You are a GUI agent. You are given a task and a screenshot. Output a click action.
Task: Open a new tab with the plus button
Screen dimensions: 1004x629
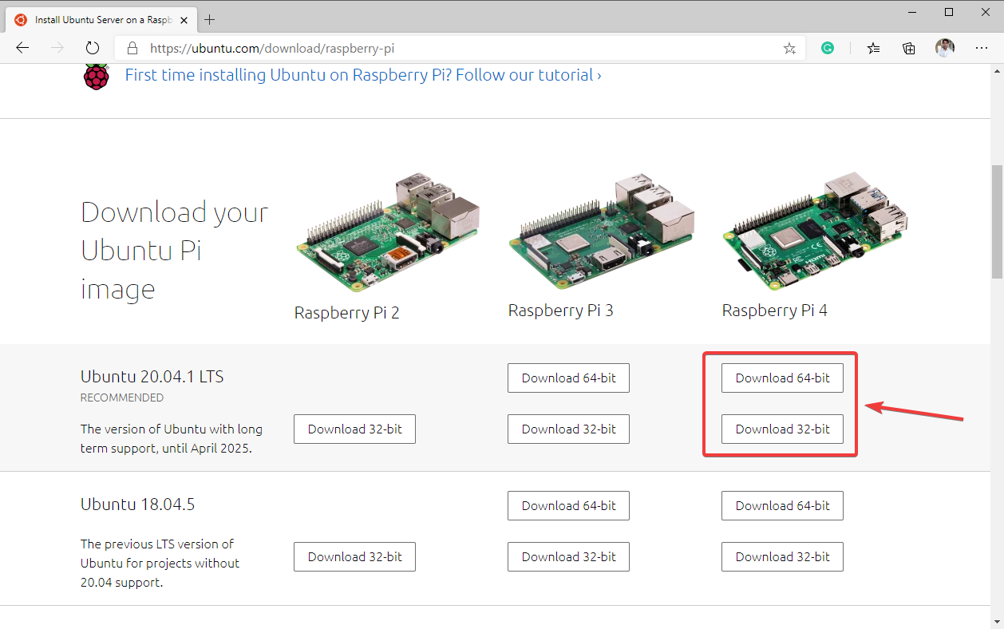pos(209,19)
